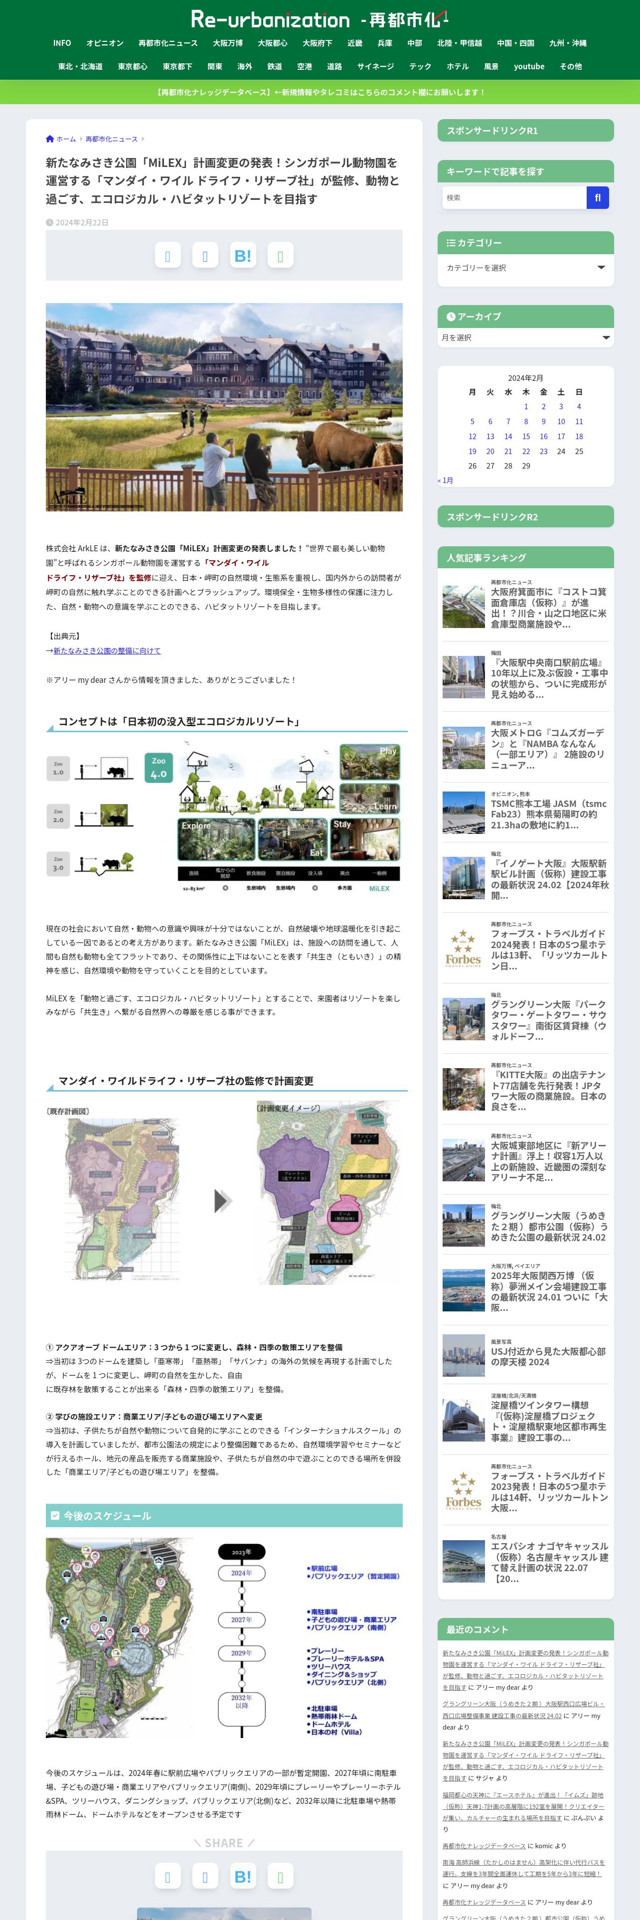Click the blue search submit button
This screenshot has height=1920, width=640.
[x=598, y=197]
